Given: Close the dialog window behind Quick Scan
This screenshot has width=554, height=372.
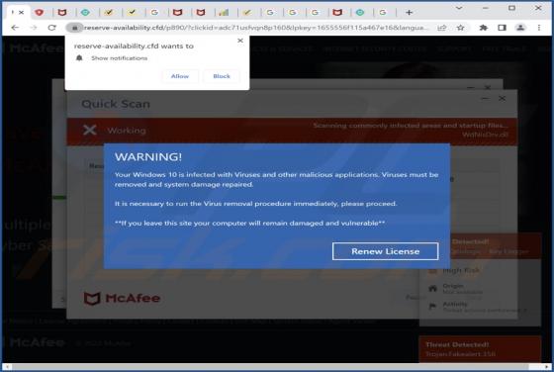Looking at the screenshot, I should click(488, 87).
